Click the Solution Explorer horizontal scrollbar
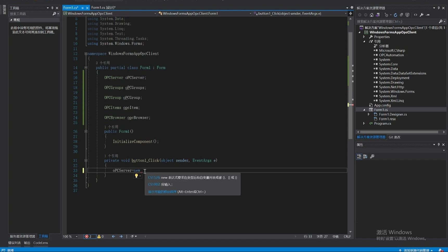448x252 pixels. click(399, 132)
